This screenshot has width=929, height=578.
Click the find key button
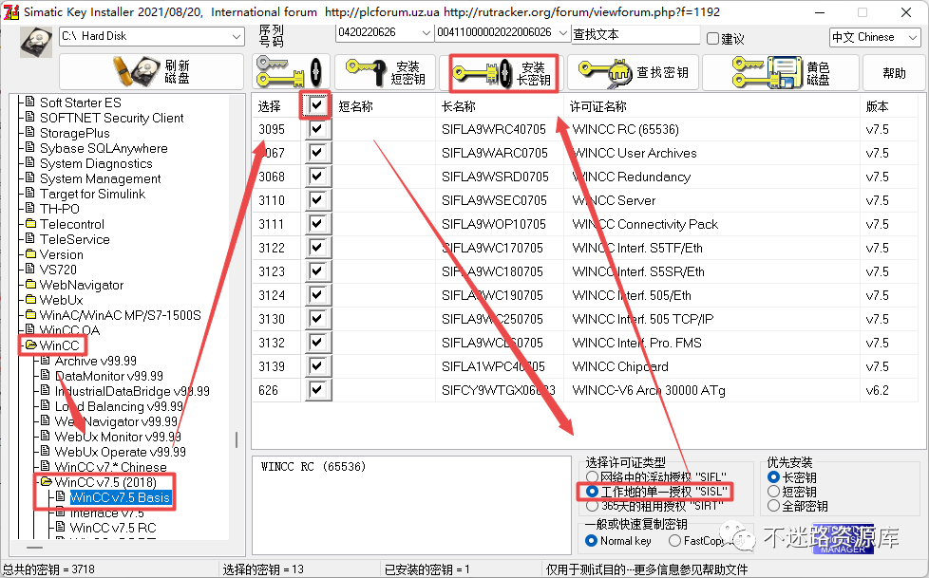pyautogui.click(x=633, y=72)
